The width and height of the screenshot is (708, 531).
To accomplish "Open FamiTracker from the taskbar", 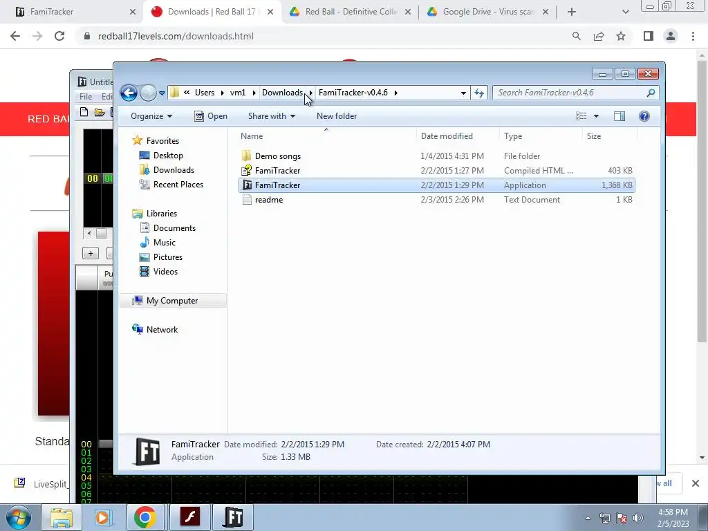I will pos(233,517).
